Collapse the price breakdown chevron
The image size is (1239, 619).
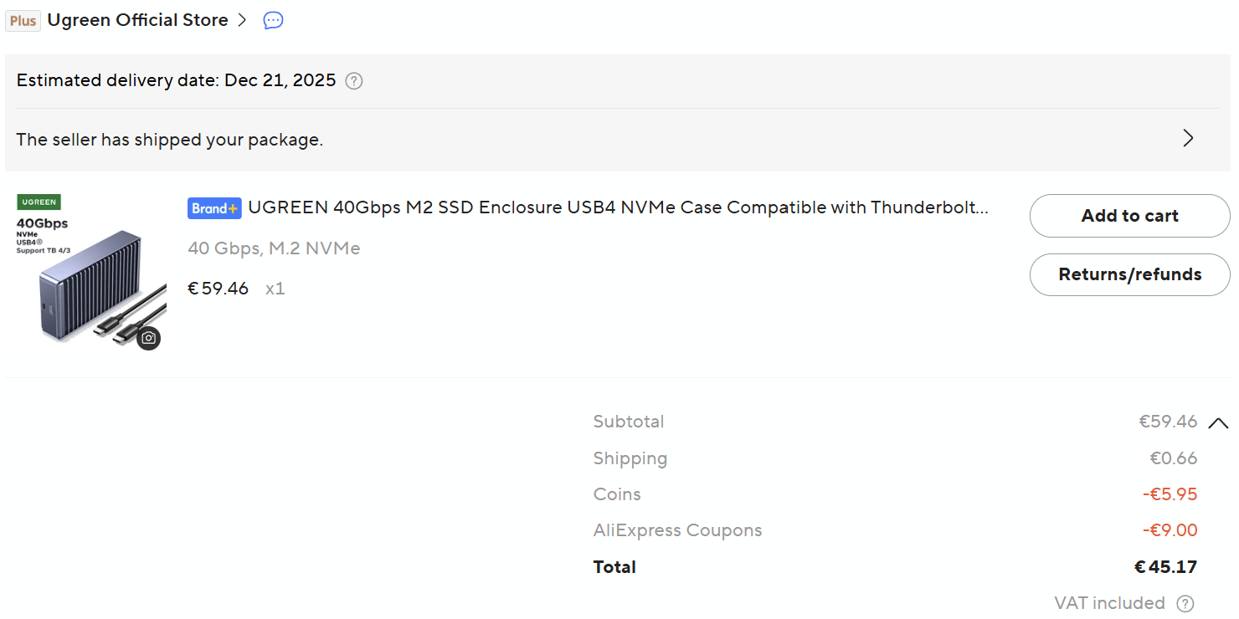pos(1218,423)
